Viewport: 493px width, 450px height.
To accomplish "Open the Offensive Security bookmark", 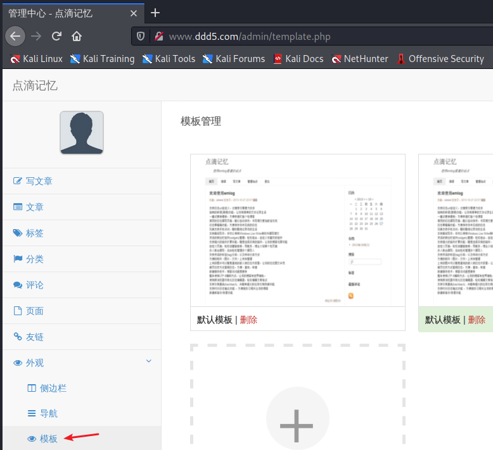I will [440, 59].
